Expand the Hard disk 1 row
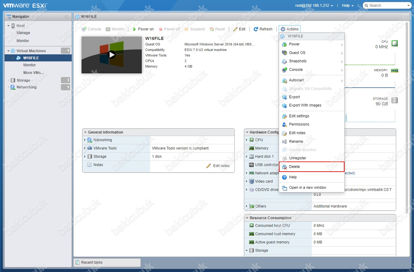Image resolution: width=414 pixels, height=272 pixels. [247, 157]
